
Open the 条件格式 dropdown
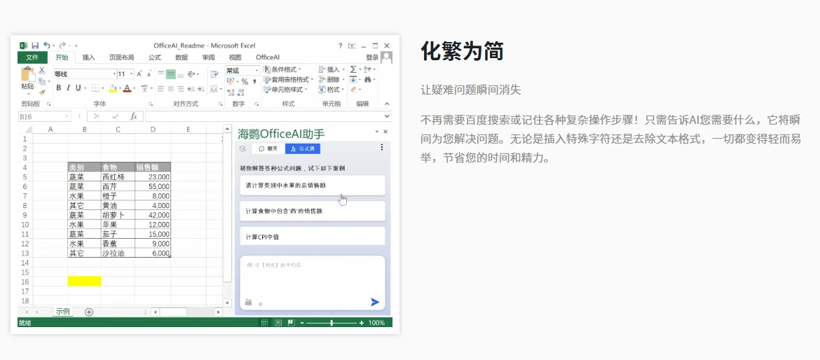[282, 69]
